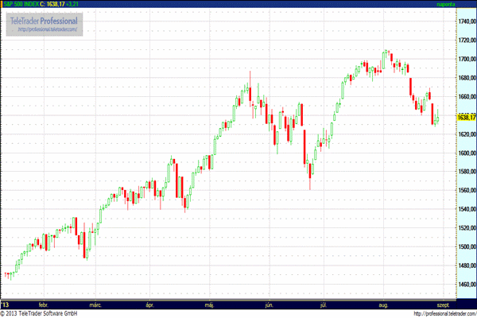Select the 'febr.' month marker on time axis
Screen dimensions: 477x318
point(44,304)
